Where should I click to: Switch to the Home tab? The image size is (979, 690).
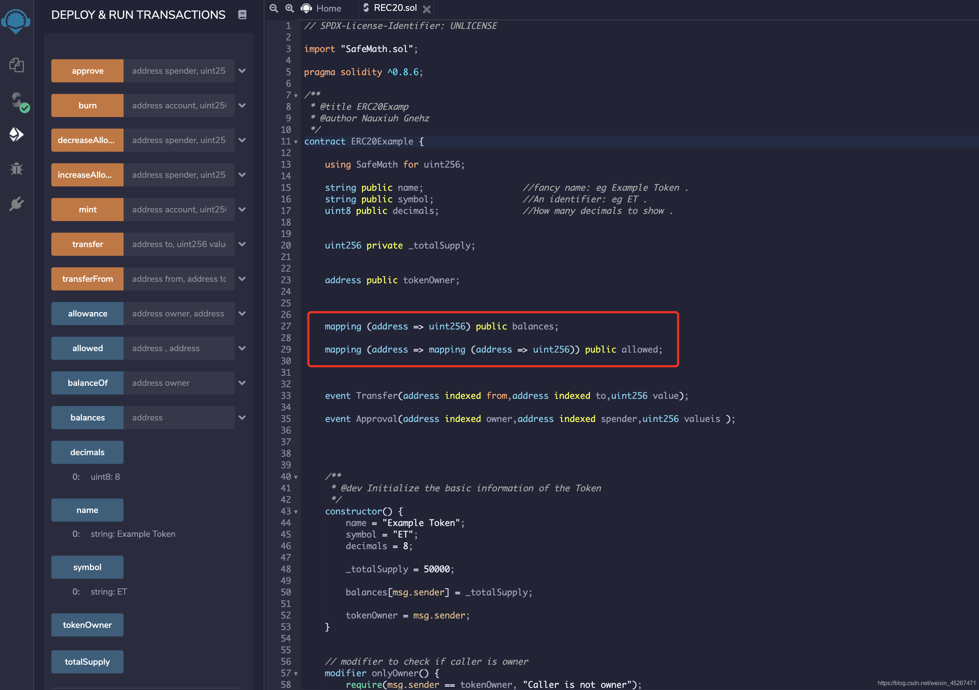[x=321, y=8]
